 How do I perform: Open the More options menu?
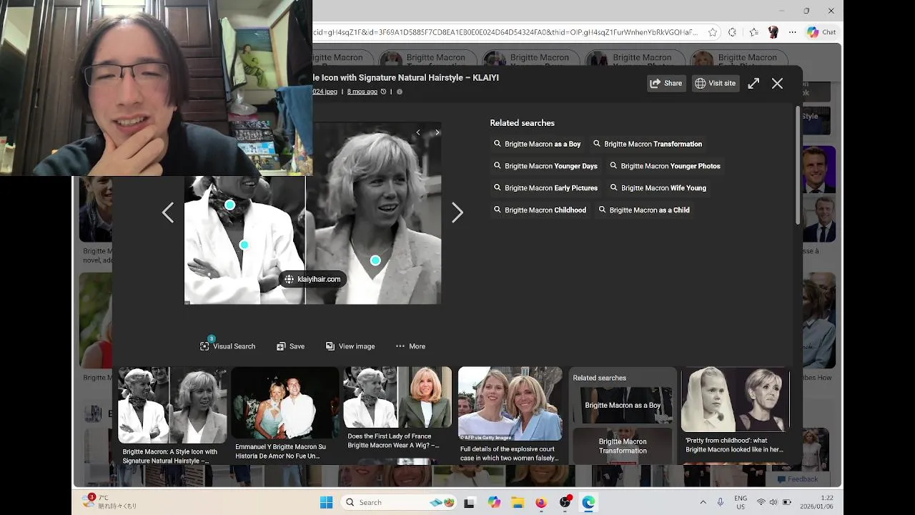410,346
